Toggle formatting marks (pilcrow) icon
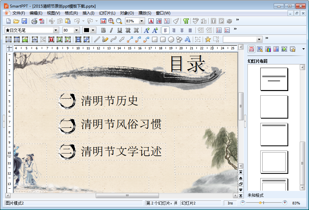This screenshot has width=309, height=210. click(186, 21)
